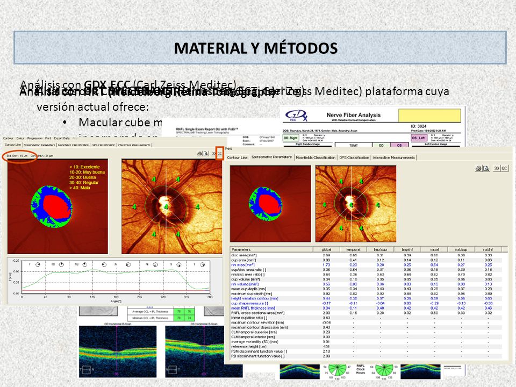Click Std Dev 10 µm value label
The width and height of the screenshot is (516, 387).
tap(17, 156)
